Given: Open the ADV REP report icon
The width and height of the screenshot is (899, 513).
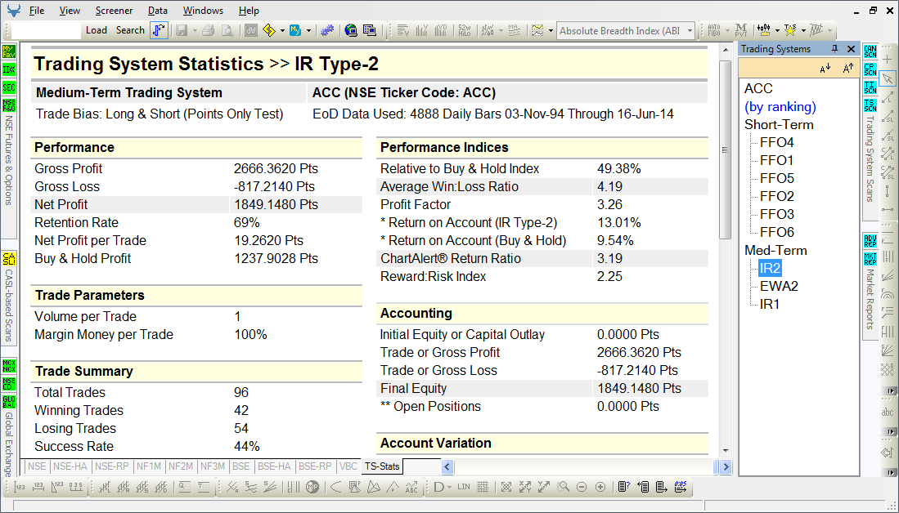Looking at the screenshot, I should coord(870,240).
